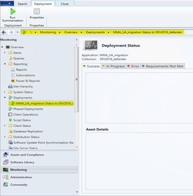This screenshot has width=193, height=196.
Task: Click the Site Hierarchy icon
Action: point(10,87)
